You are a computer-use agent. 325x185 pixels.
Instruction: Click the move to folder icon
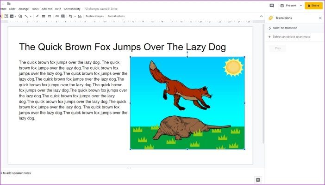[x=9, y=4]
